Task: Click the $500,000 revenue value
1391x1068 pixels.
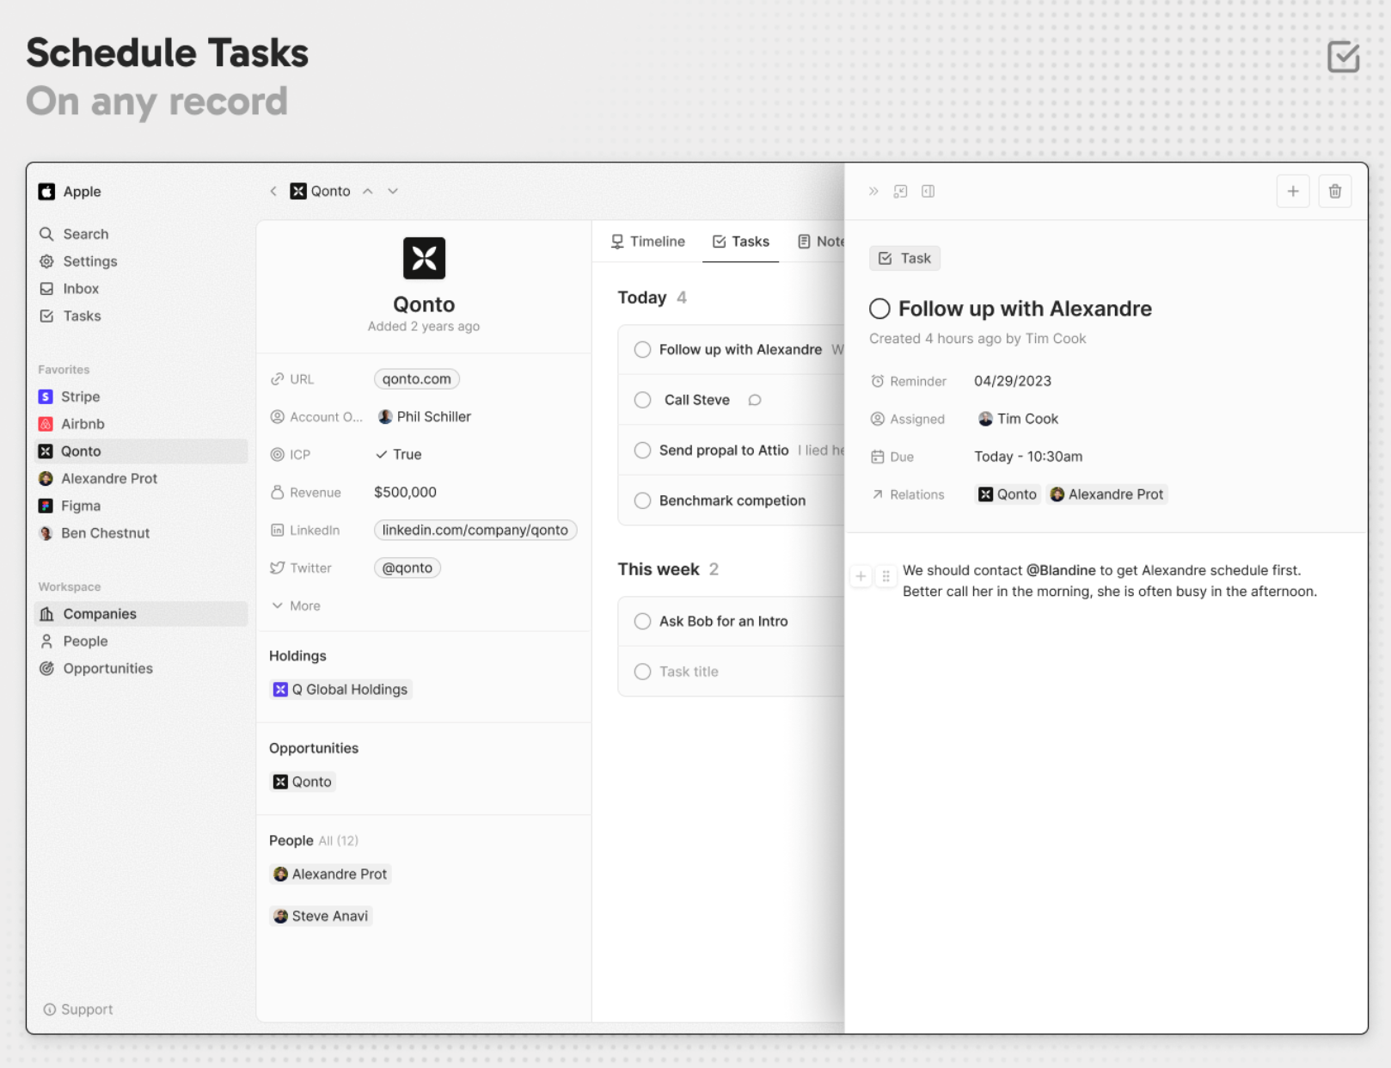Action: pos(405,493)
